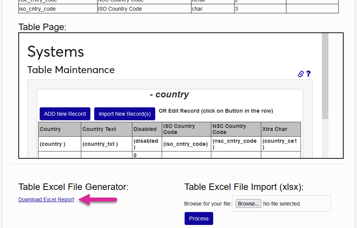This screenshot has width=357, height=228.
Task: Open help via the question mark icon
Action: point(308,73)
